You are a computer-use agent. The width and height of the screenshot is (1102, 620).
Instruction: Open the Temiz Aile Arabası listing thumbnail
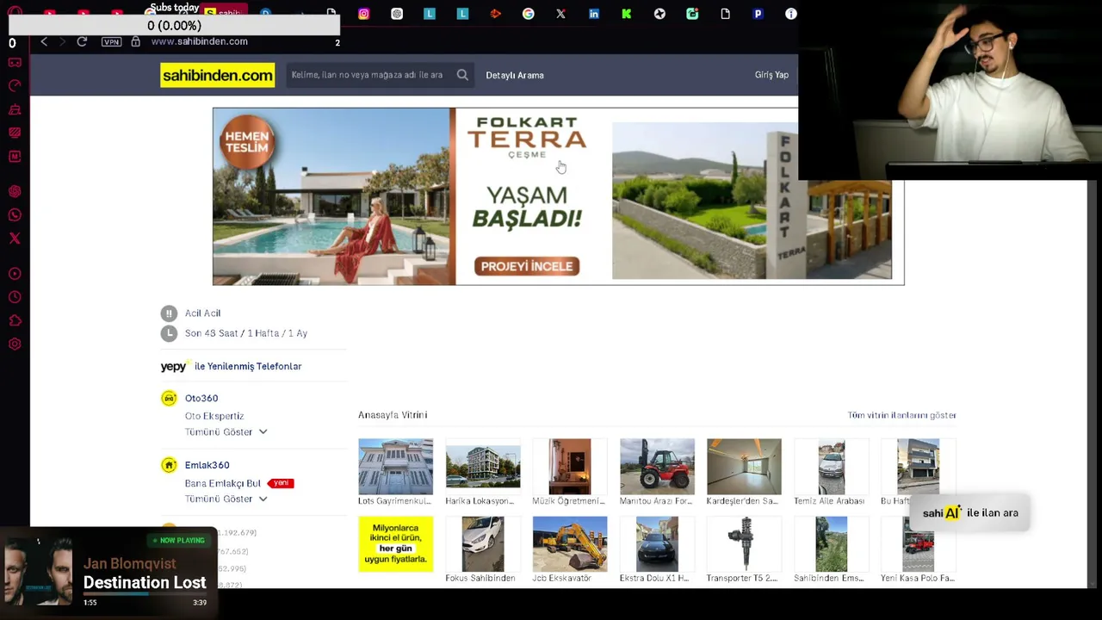(832, 467)
